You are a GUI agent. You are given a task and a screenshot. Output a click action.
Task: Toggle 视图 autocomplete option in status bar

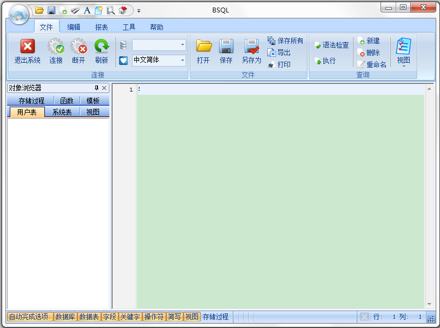[x=192, y=317]
